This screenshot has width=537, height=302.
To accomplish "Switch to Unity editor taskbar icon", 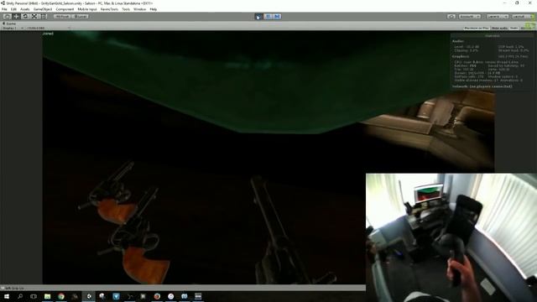I will (89, 296).
